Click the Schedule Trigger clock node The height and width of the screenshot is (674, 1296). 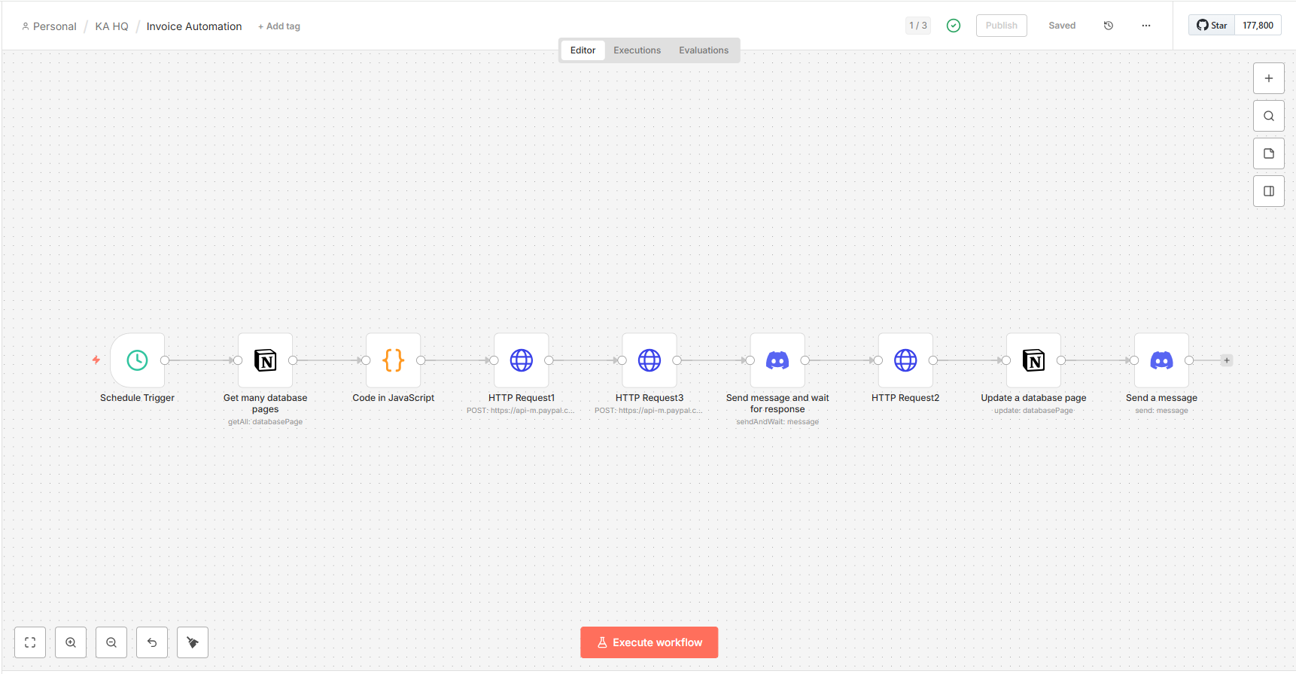point(137,360)
